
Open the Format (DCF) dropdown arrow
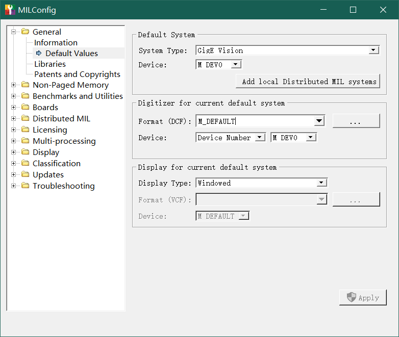coord(319,121)
